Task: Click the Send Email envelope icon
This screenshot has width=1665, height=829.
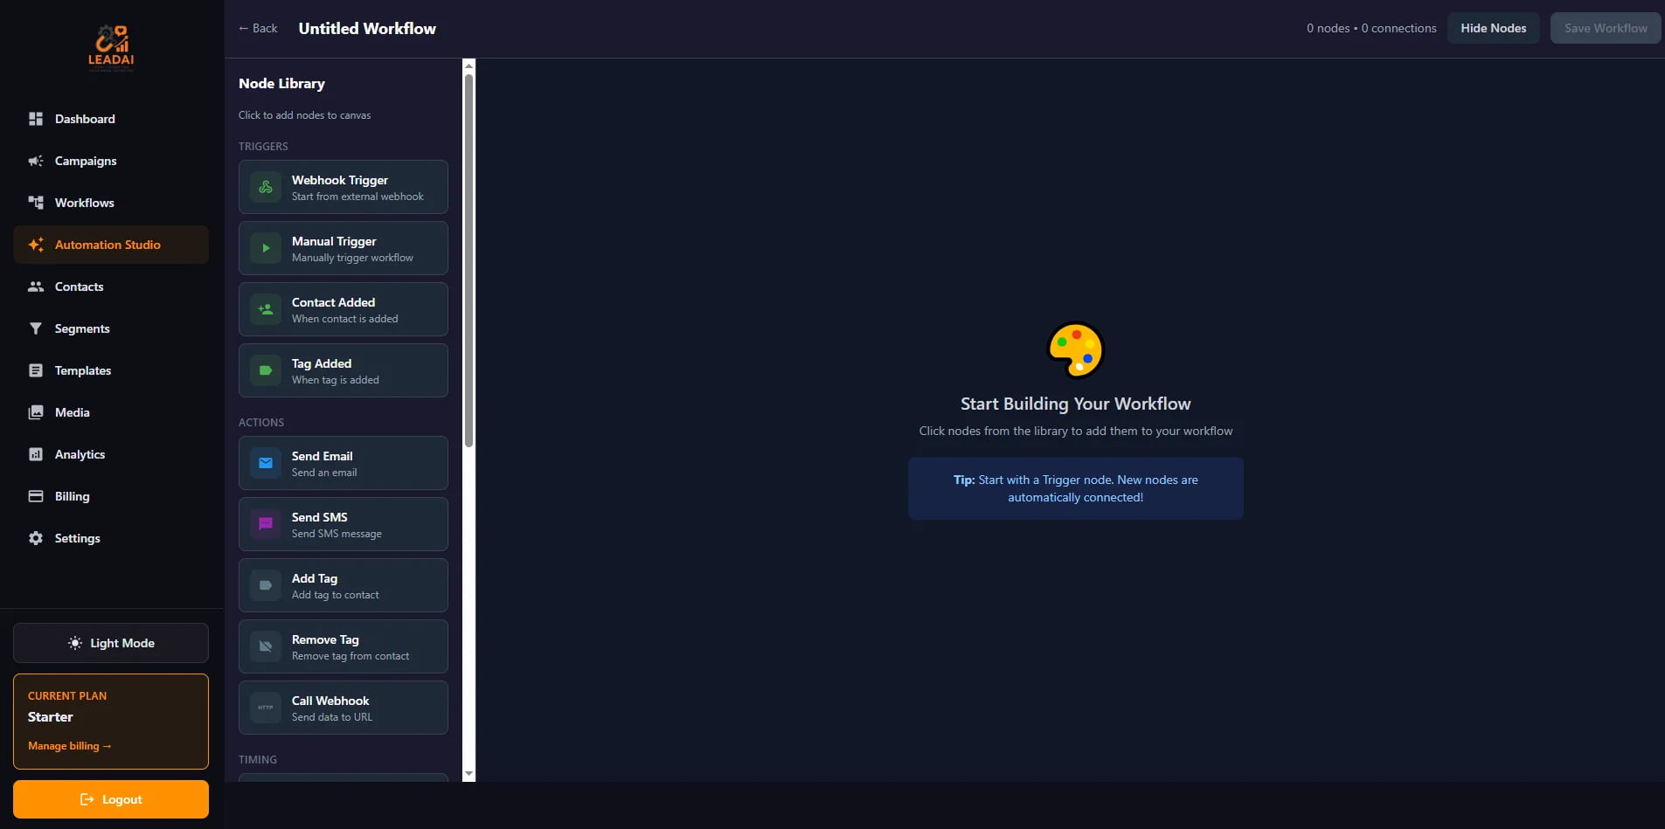Action: [x=266, y=463]
